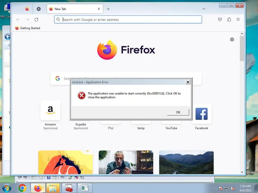Screen dimensions: 258x193
Task: Open the Facebook shortcut tile
Action: pyautogui.click(x=202, y=114)
